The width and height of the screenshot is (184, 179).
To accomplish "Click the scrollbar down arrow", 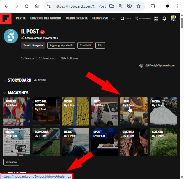I will pos(182,177).
